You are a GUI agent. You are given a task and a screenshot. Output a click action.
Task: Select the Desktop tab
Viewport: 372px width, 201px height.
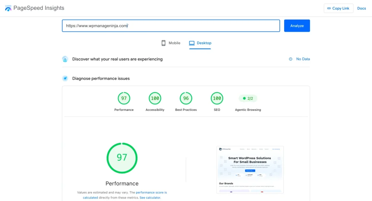tap(200, 43)
